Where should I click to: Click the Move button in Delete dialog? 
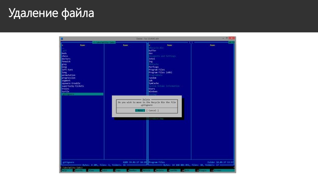coord(140,110)
